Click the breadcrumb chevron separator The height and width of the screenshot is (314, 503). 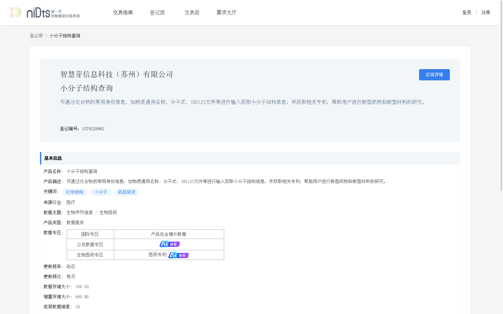(x=46, y=36)
